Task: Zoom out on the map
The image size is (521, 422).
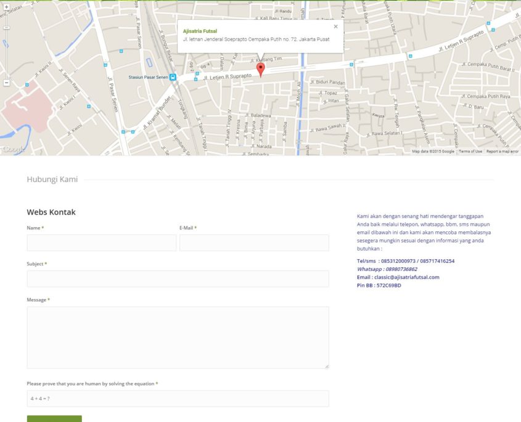Action: pyautogui.click(x=6, y=83)
